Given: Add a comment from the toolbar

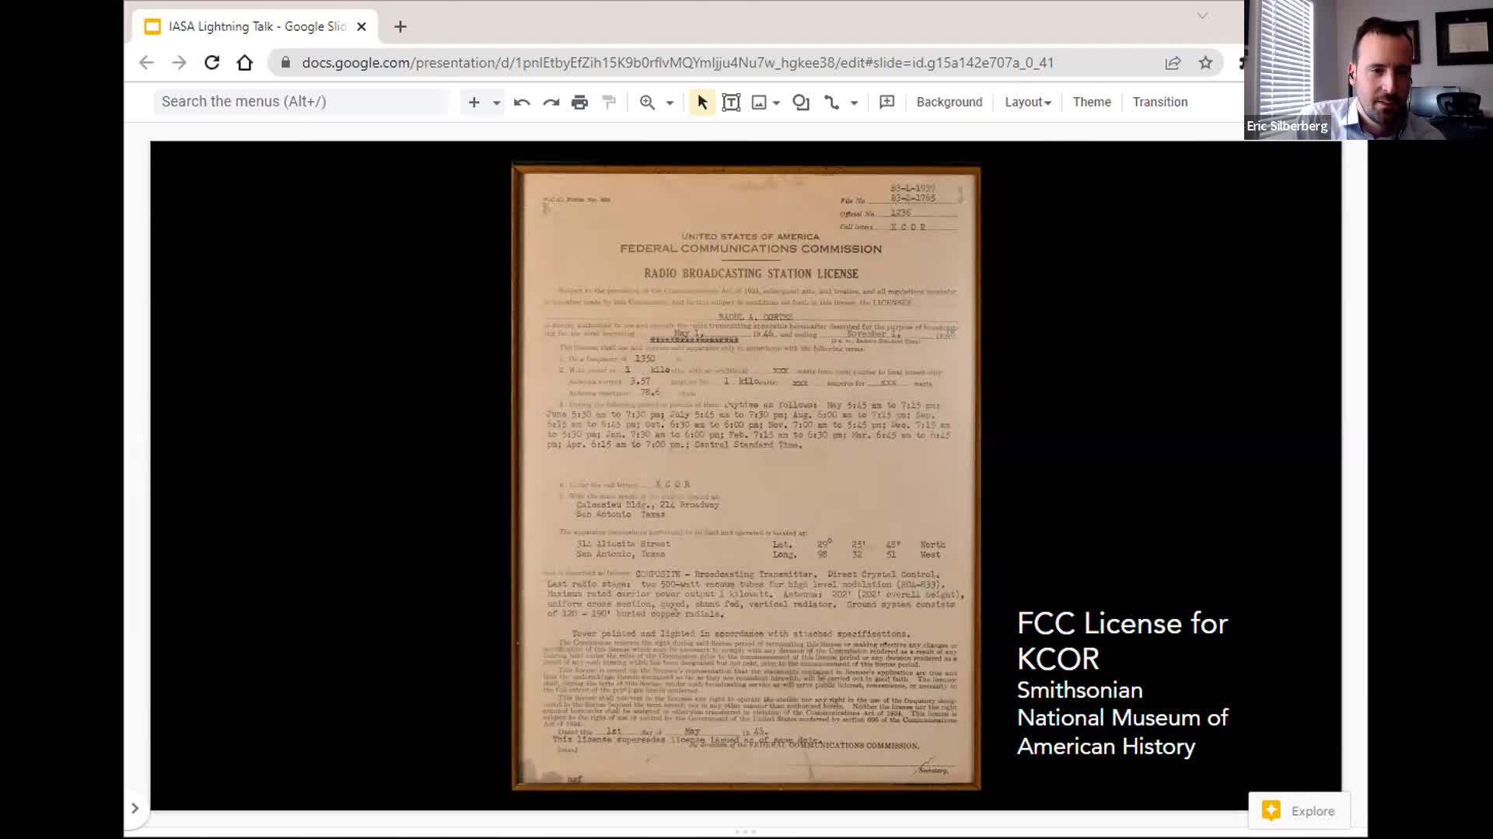Looking at the screenshot, I should [886, 102].
